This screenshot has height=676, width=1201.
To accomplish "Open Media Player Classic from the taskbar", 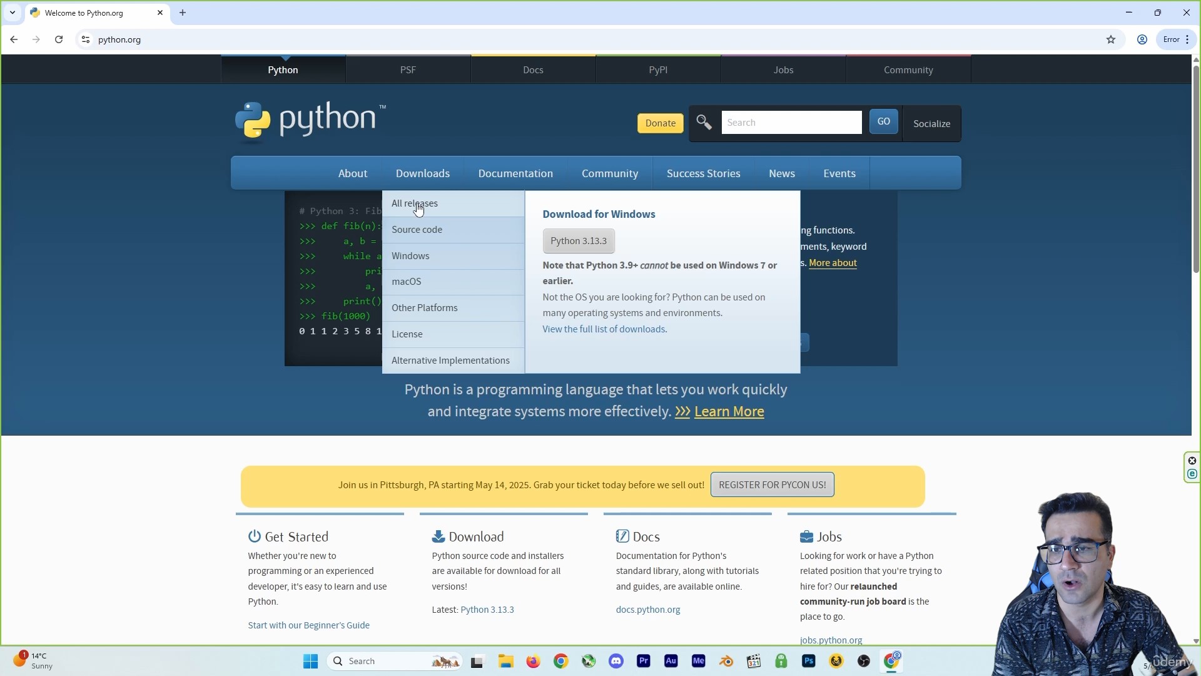I will coord(754,661).
